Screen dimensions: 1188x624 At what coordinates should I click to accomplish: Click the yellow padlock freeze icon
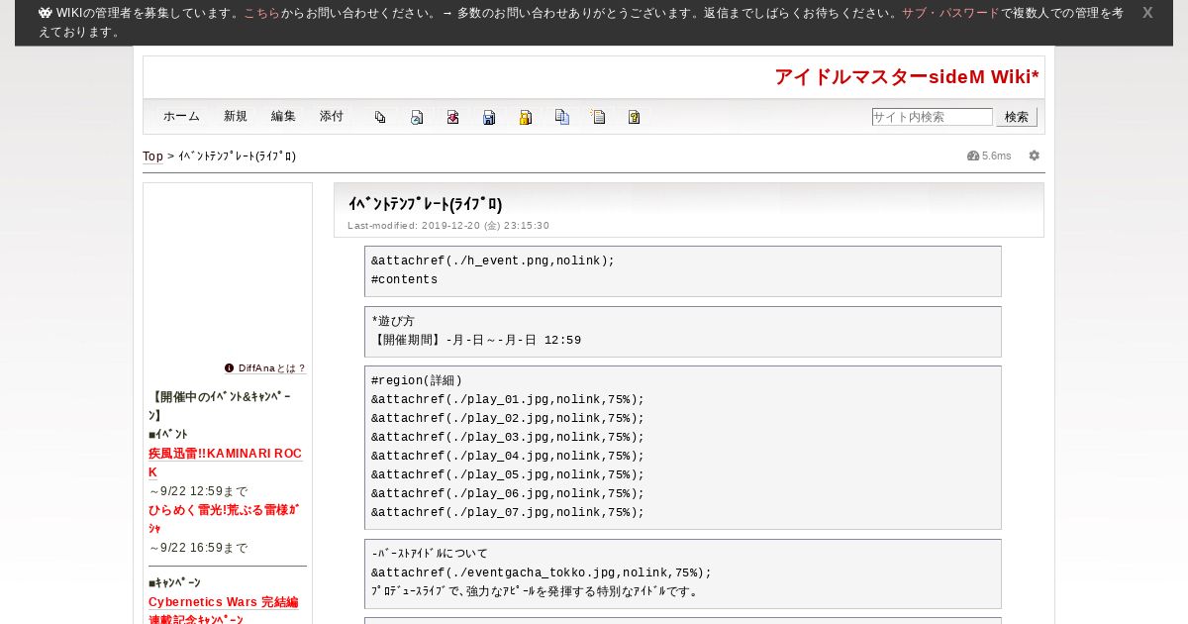click(x=526, y=117)
